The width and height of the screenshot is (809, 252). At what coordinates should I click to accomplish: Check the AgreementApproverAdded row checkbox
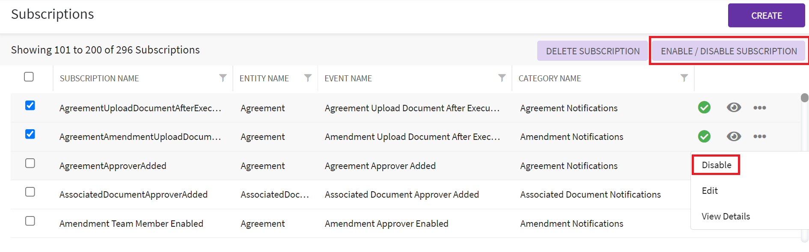coord(30,163)
